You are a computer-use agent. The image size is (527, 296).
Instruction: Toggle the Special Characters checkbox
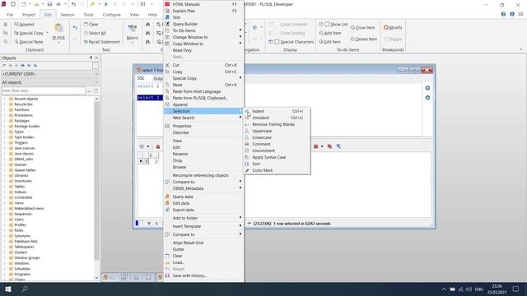coord(277,42)
